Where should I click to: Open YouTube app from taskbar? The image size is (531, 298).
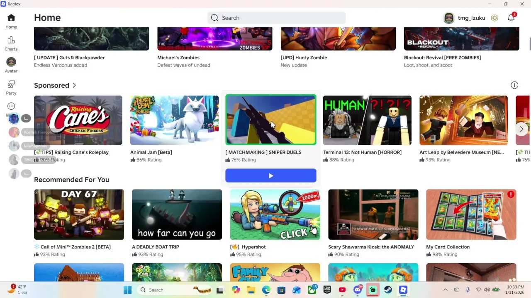[342, 290]
